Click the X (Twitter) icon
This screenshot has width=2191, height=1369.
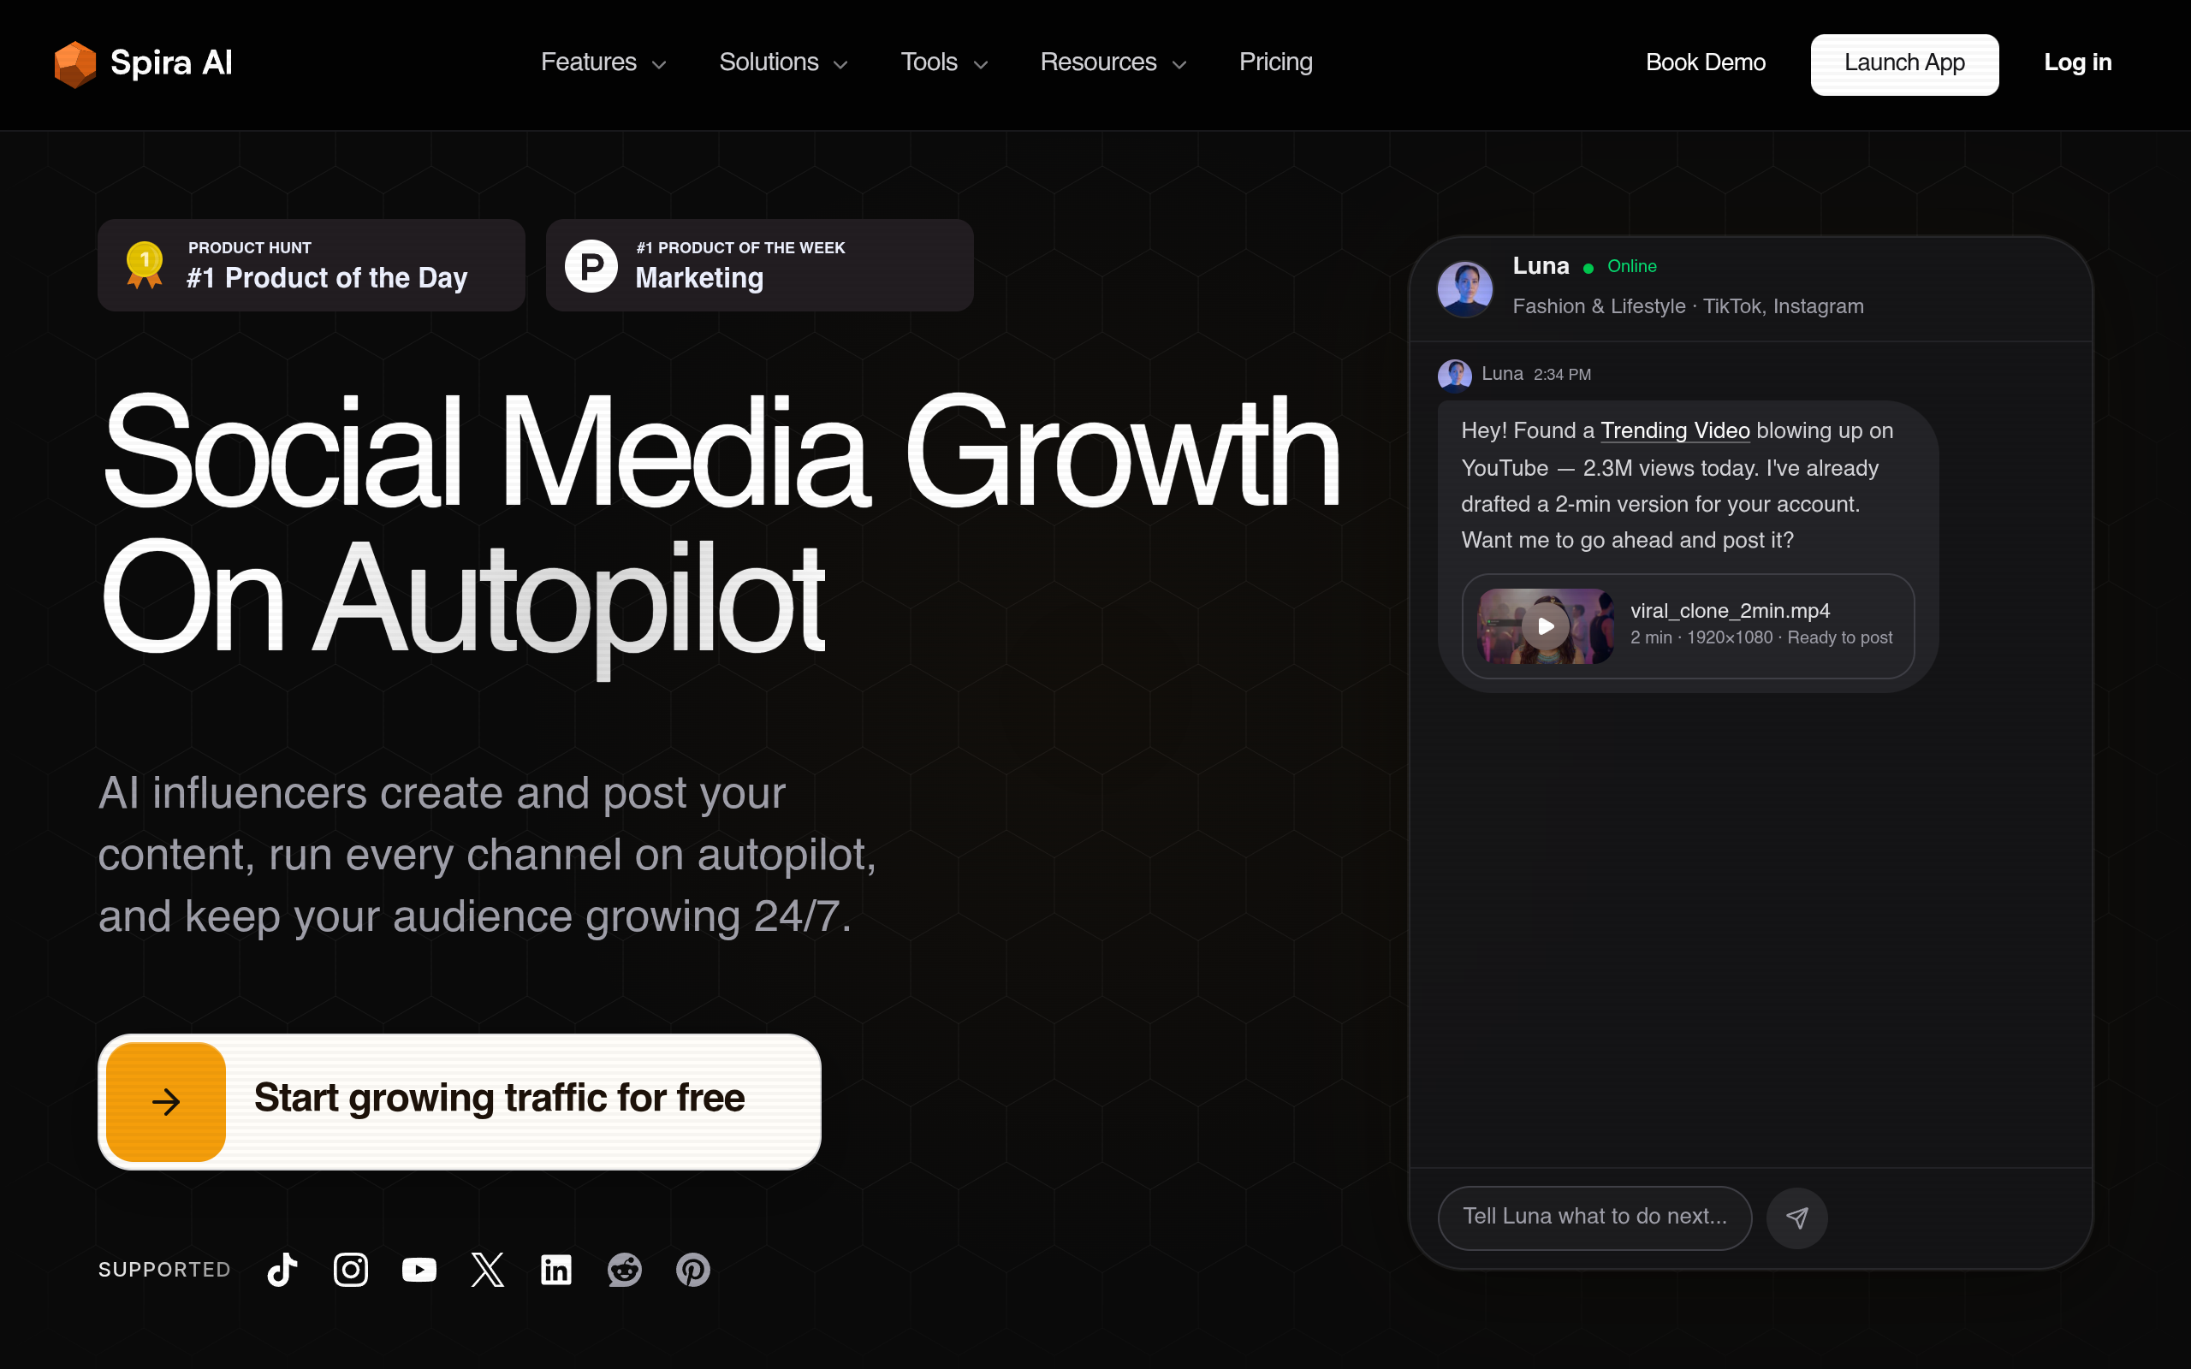point(488,1270)
